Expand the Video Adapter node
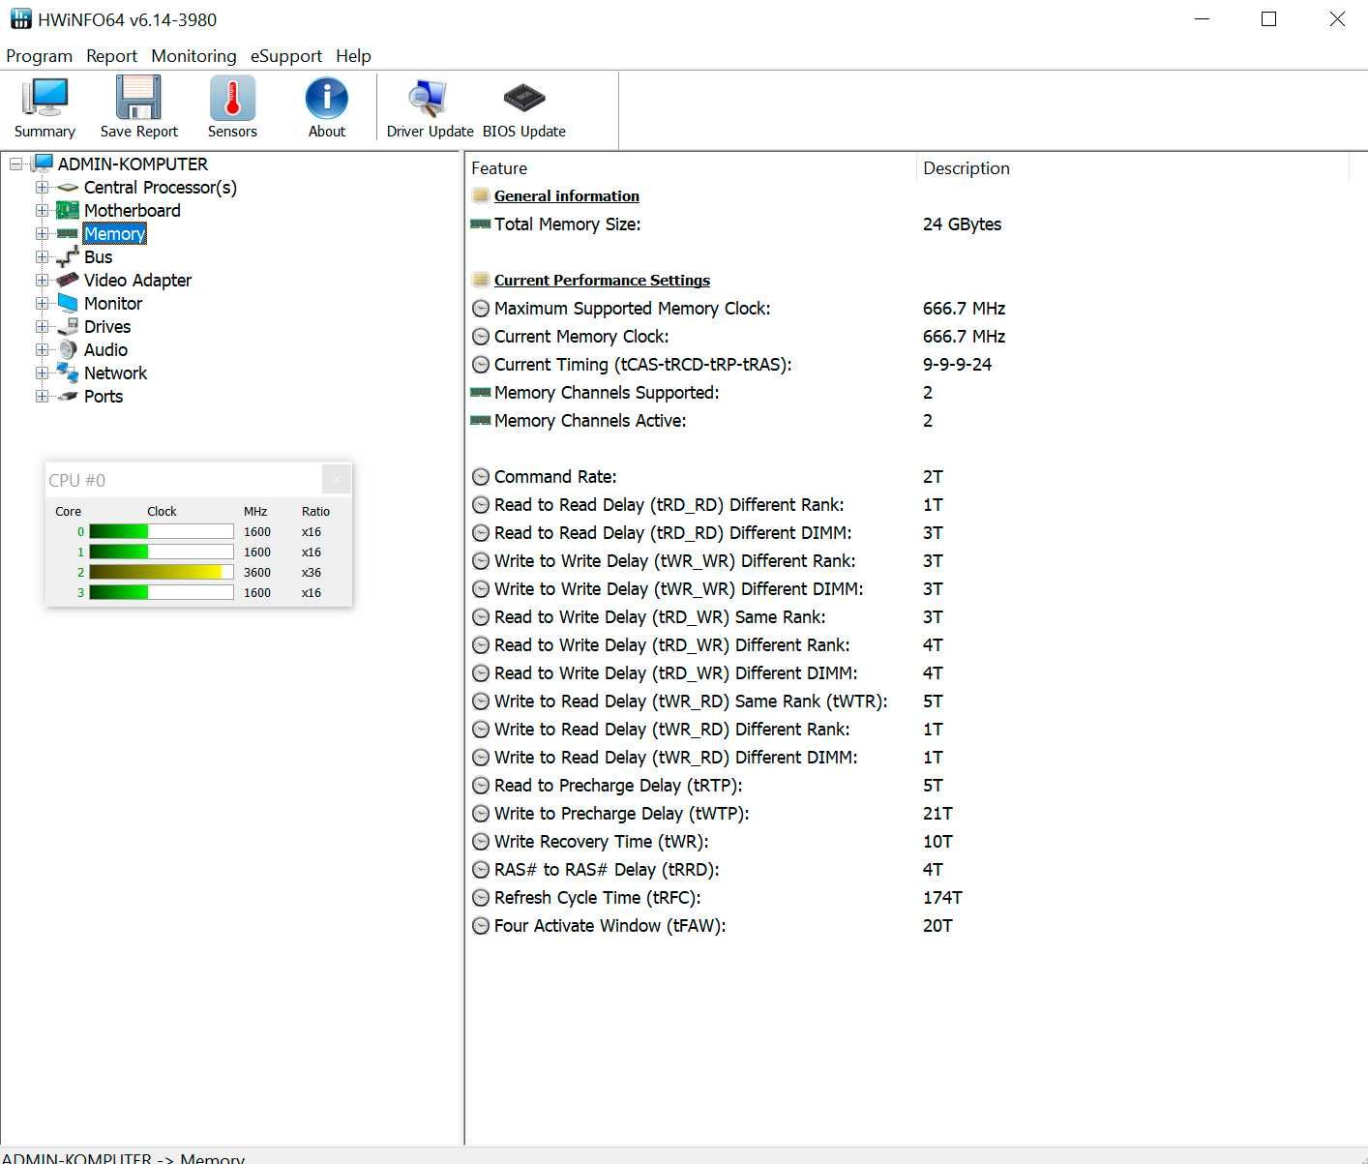The height and width of the screenshot is (1164, 1368). pyautogui.click(x=42, y=281)
